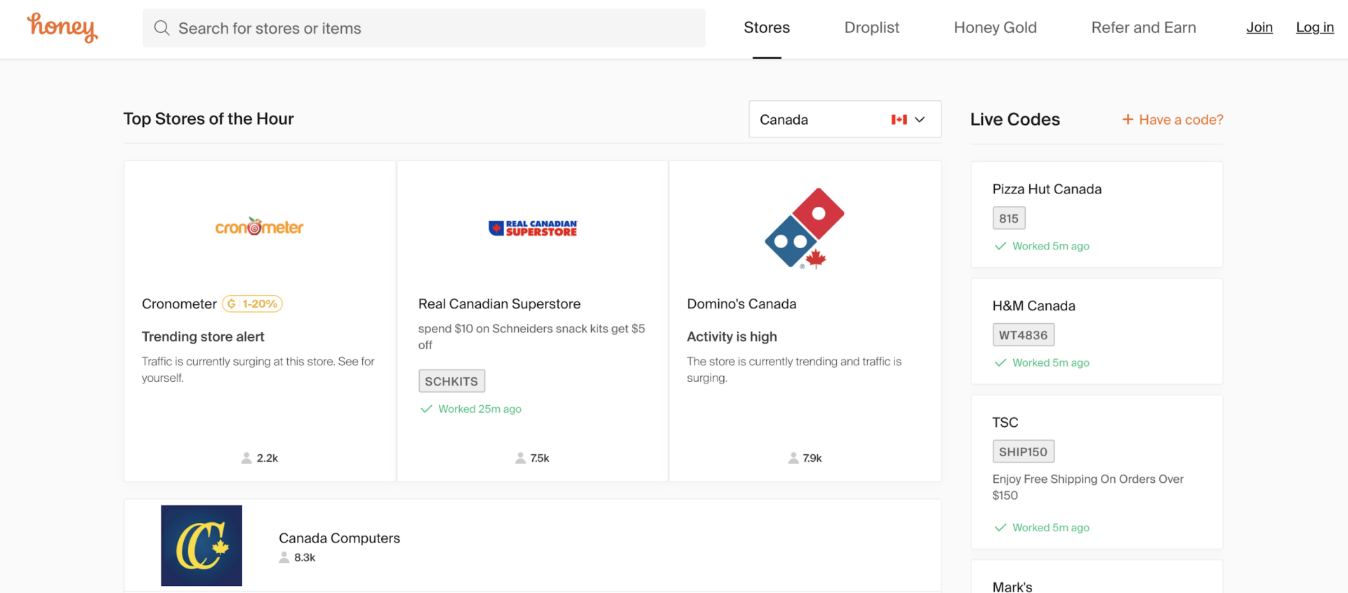Open the Refer and Earn tab

pos(1143,27)
